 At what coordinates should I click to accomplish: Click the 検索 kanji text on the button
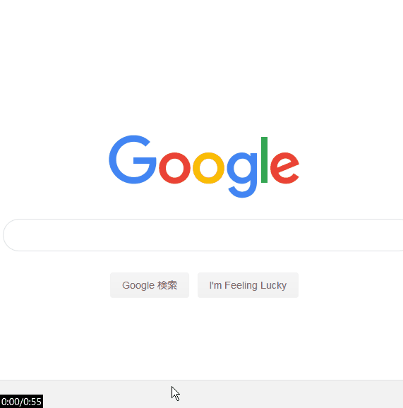(x=167, y=285)
